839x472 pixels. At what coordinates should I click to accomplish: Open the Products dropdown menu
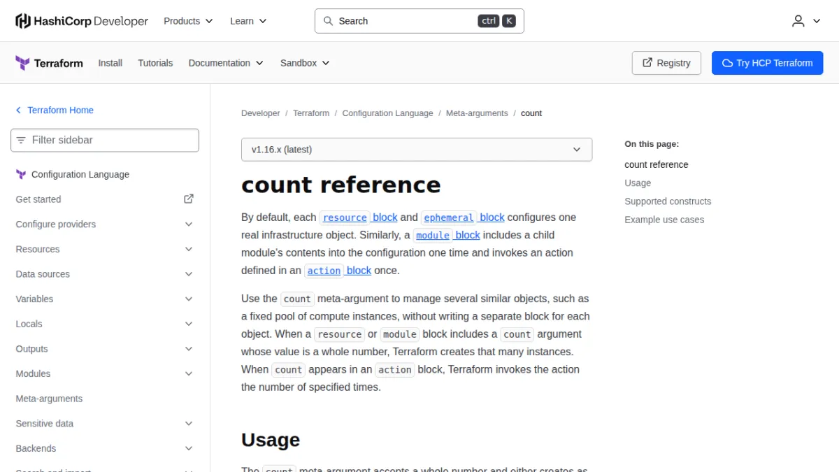188,21
